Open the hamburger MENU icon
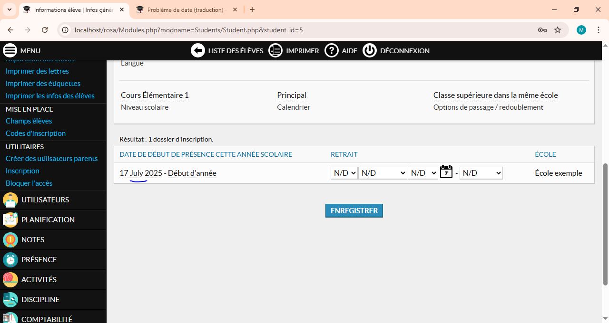This screenshot has width=609, height=323. (10, 50)
